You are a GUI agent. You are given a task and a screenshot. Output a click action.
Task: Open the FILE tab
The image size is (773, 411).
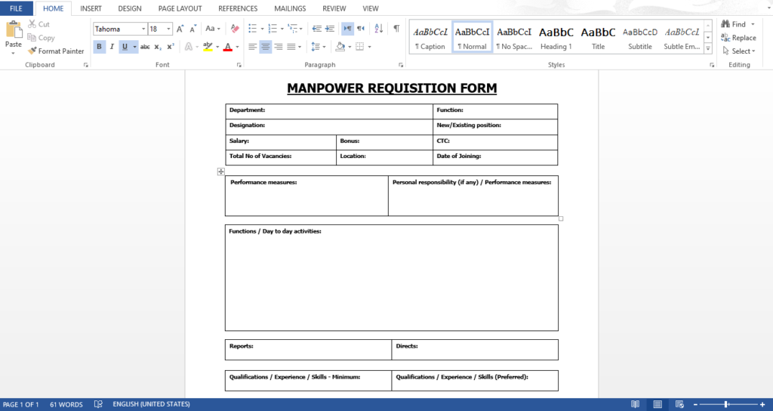tap(17, 8)
